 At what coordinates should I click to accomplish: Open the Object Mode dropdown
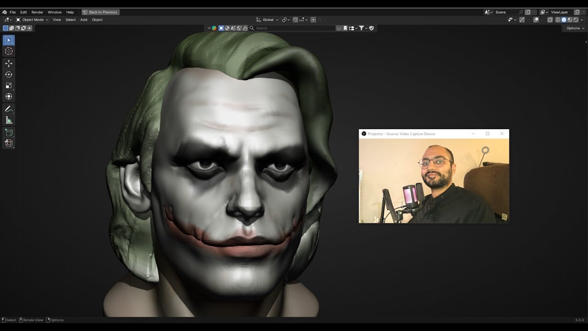coord(32,20)
